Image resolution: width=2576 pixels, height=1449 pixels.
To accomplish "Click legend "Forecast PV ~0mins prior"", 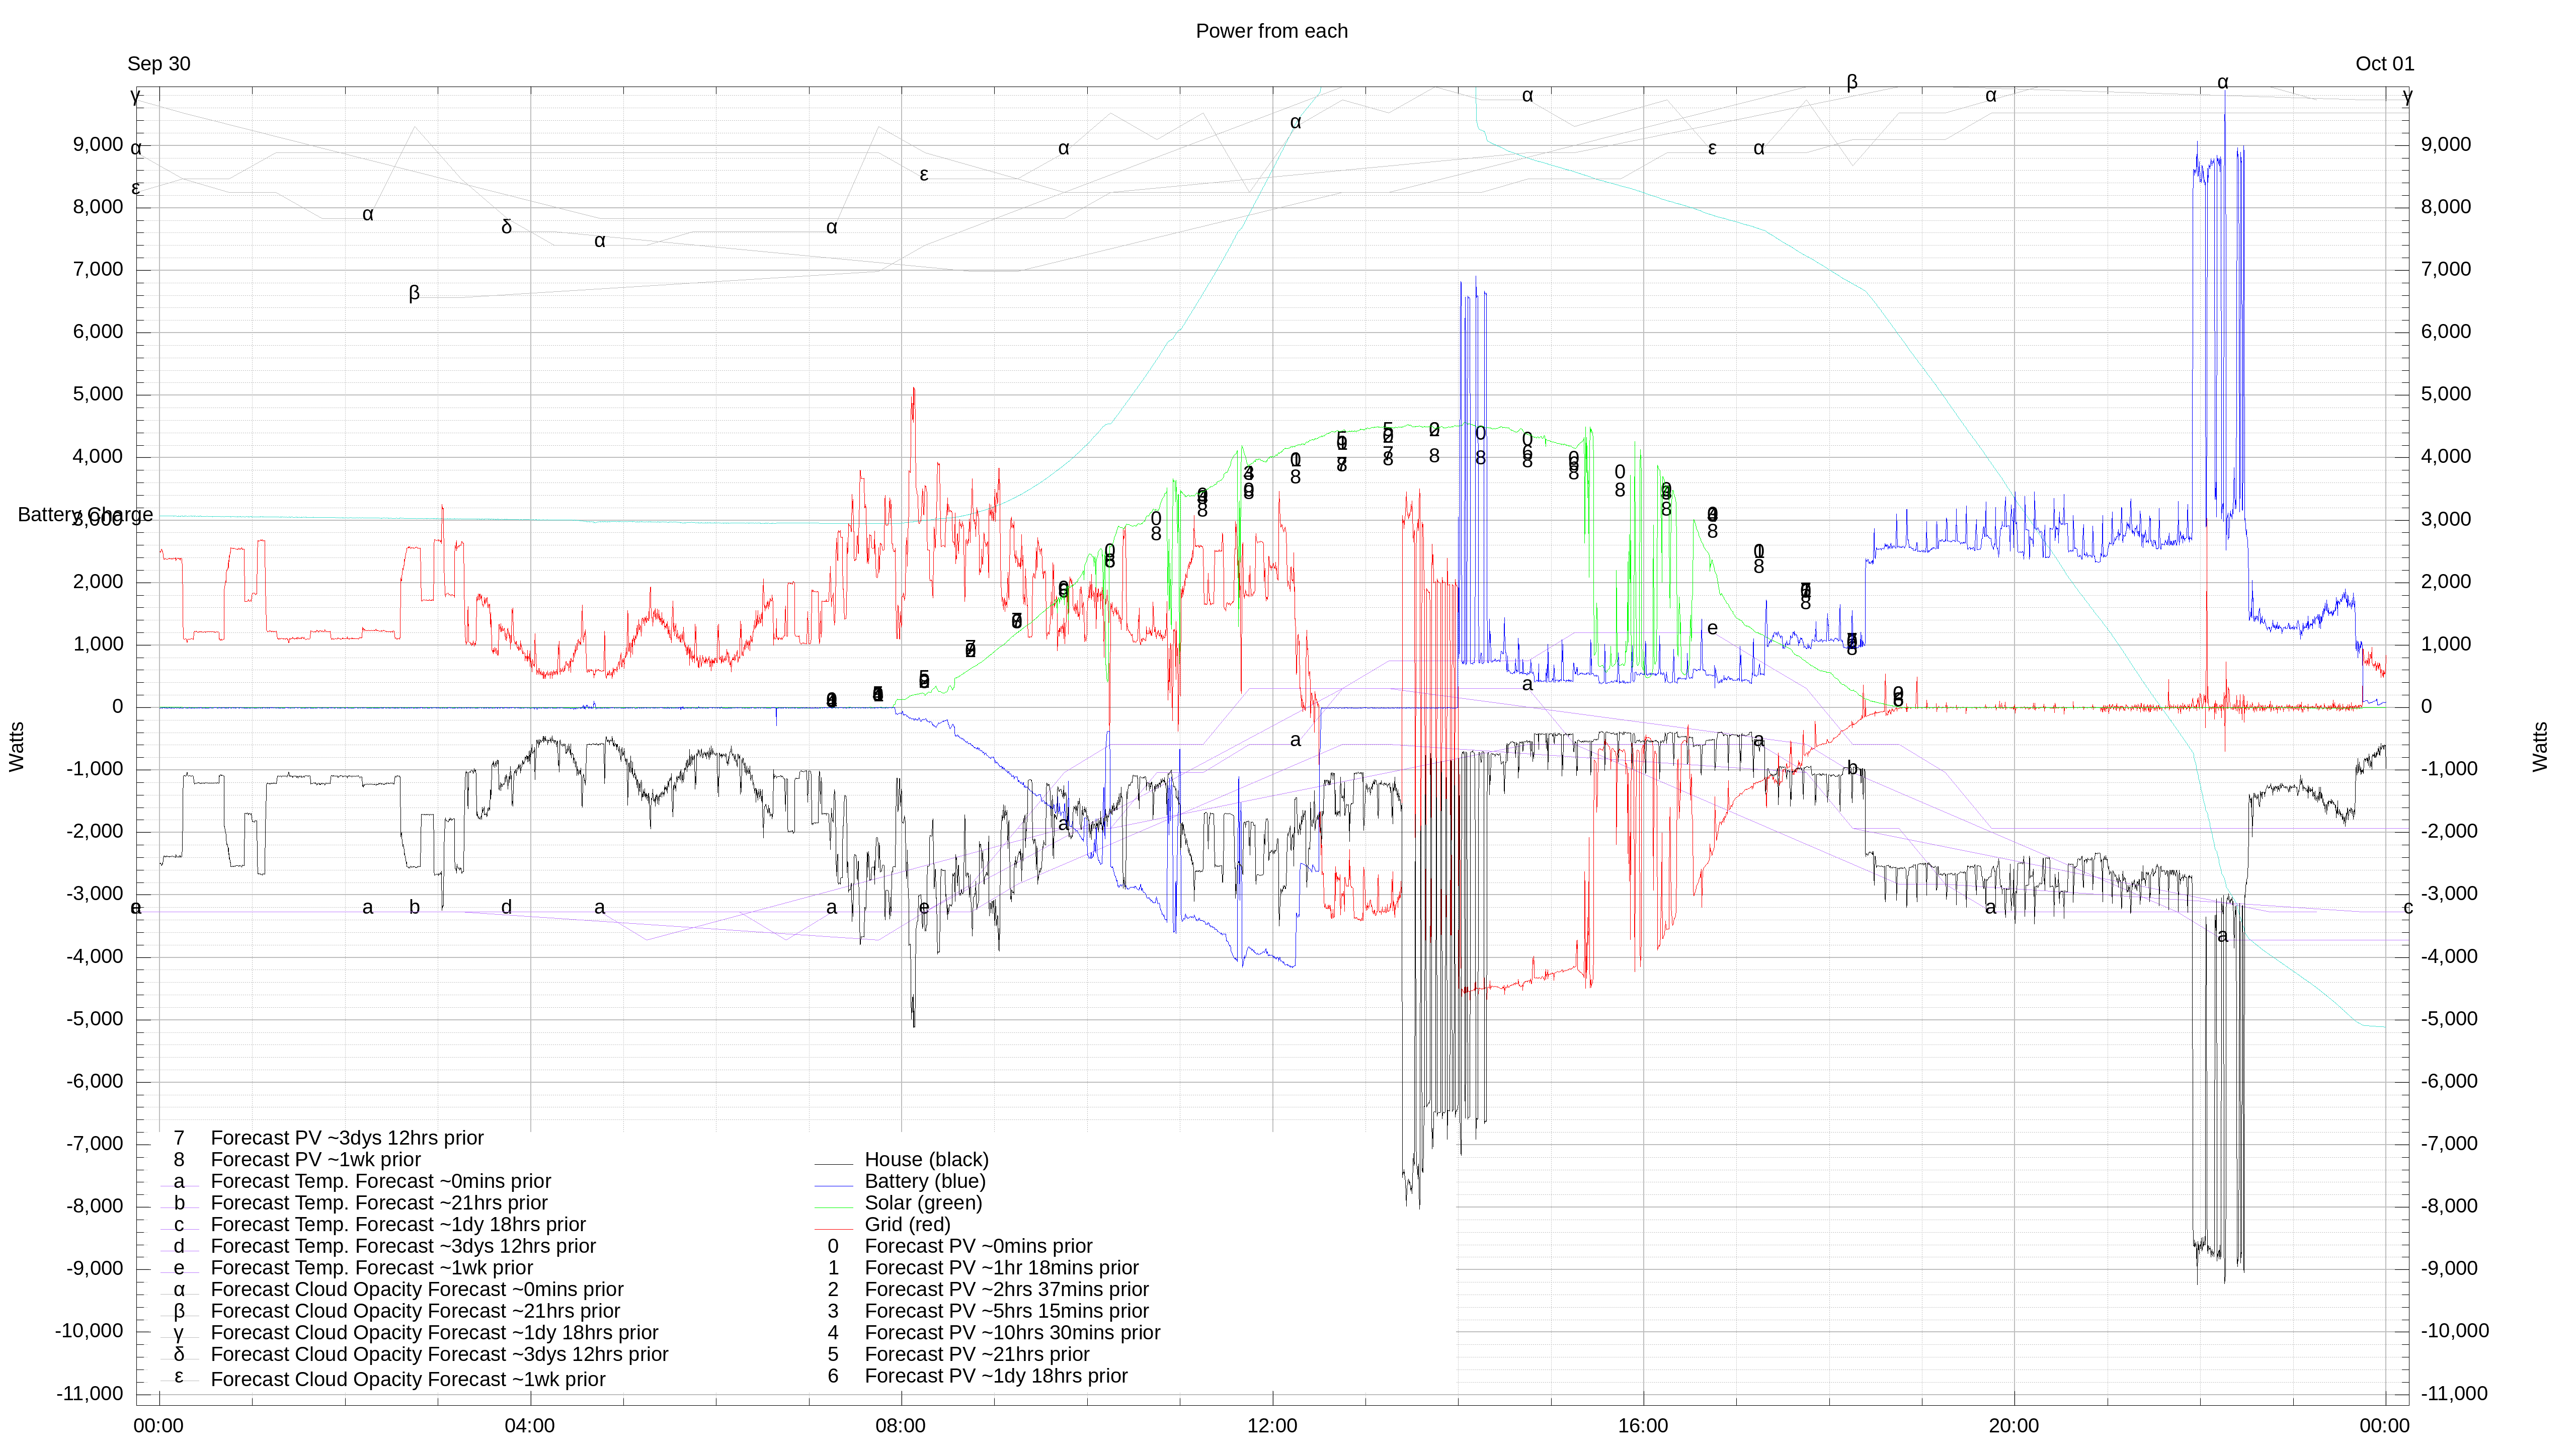I will tap(978, 1247).
